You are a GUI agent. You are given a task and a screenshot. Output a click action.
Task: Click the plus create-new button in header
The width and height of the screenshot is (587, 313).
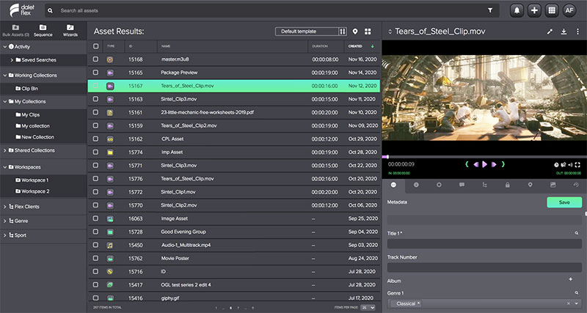click(x=534, y=10)
